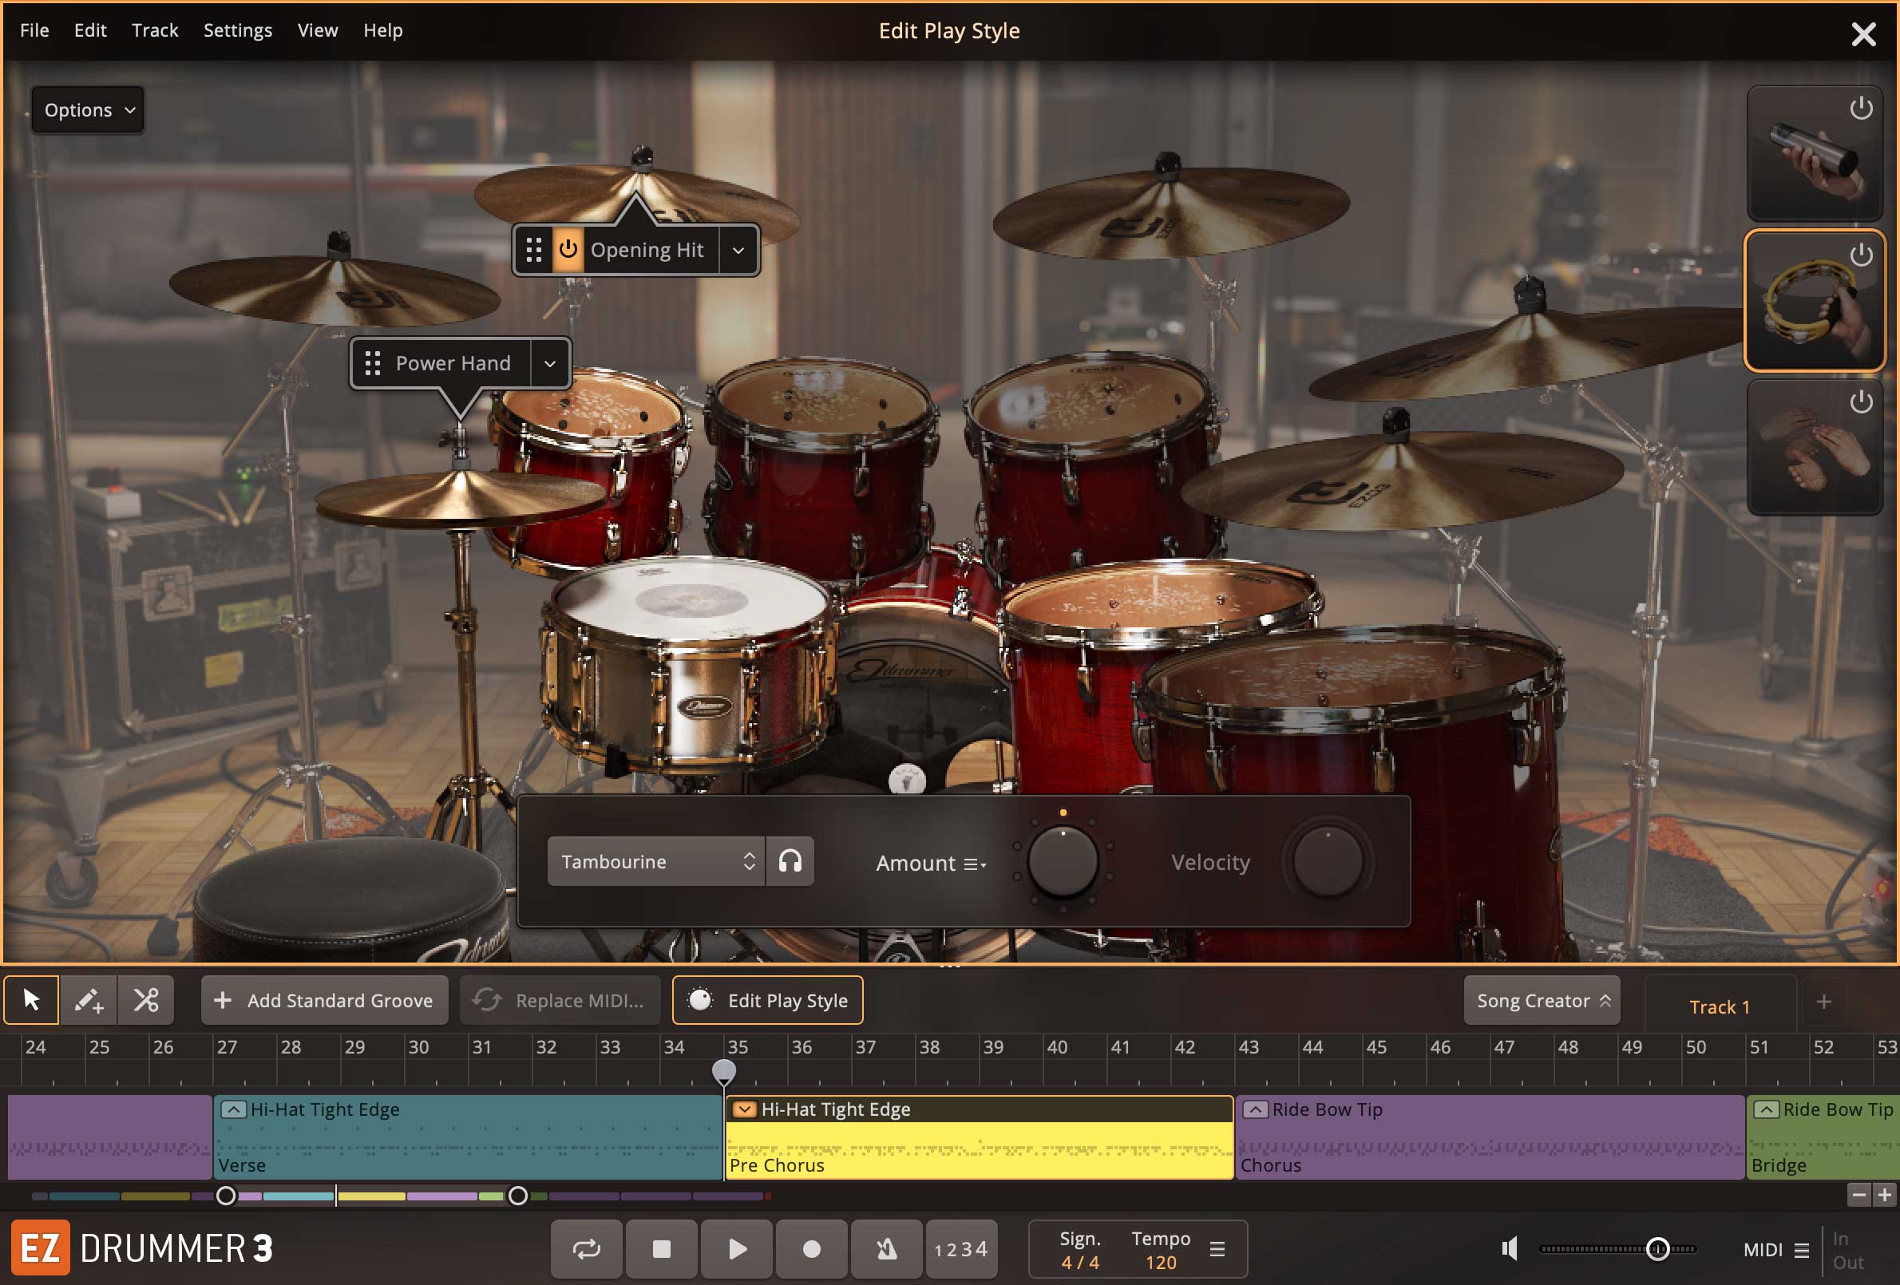Toggle the metronome icon
1900x1285 pixels.
(x=886, y=1248)
